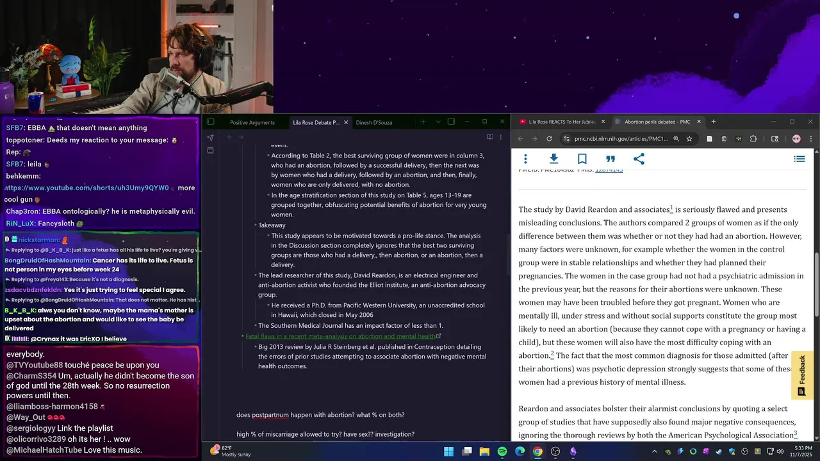Click the trash can extension icon

pyautogui.click(x=724, y=138)
